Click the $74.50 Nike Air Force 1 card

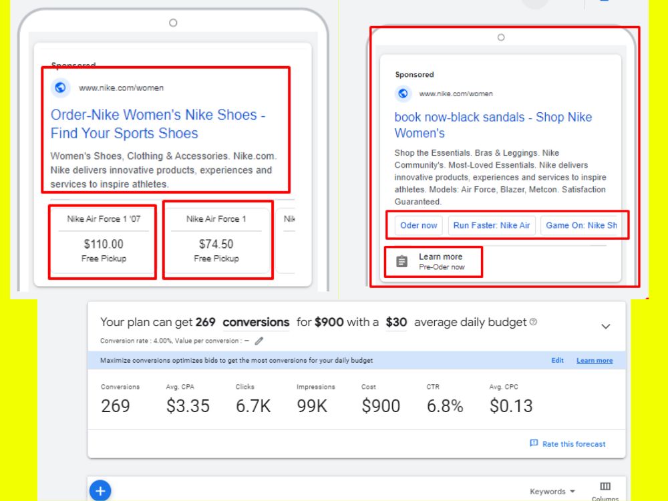coord(217,242)
